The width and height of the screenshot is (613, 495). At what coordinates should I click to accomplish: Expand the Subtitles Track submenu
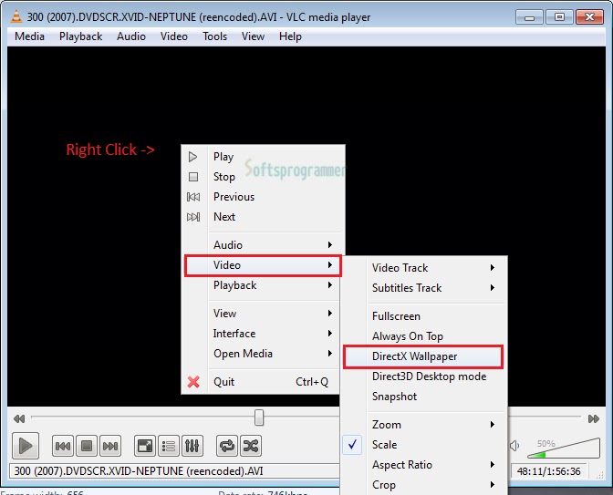click(425, 288)
